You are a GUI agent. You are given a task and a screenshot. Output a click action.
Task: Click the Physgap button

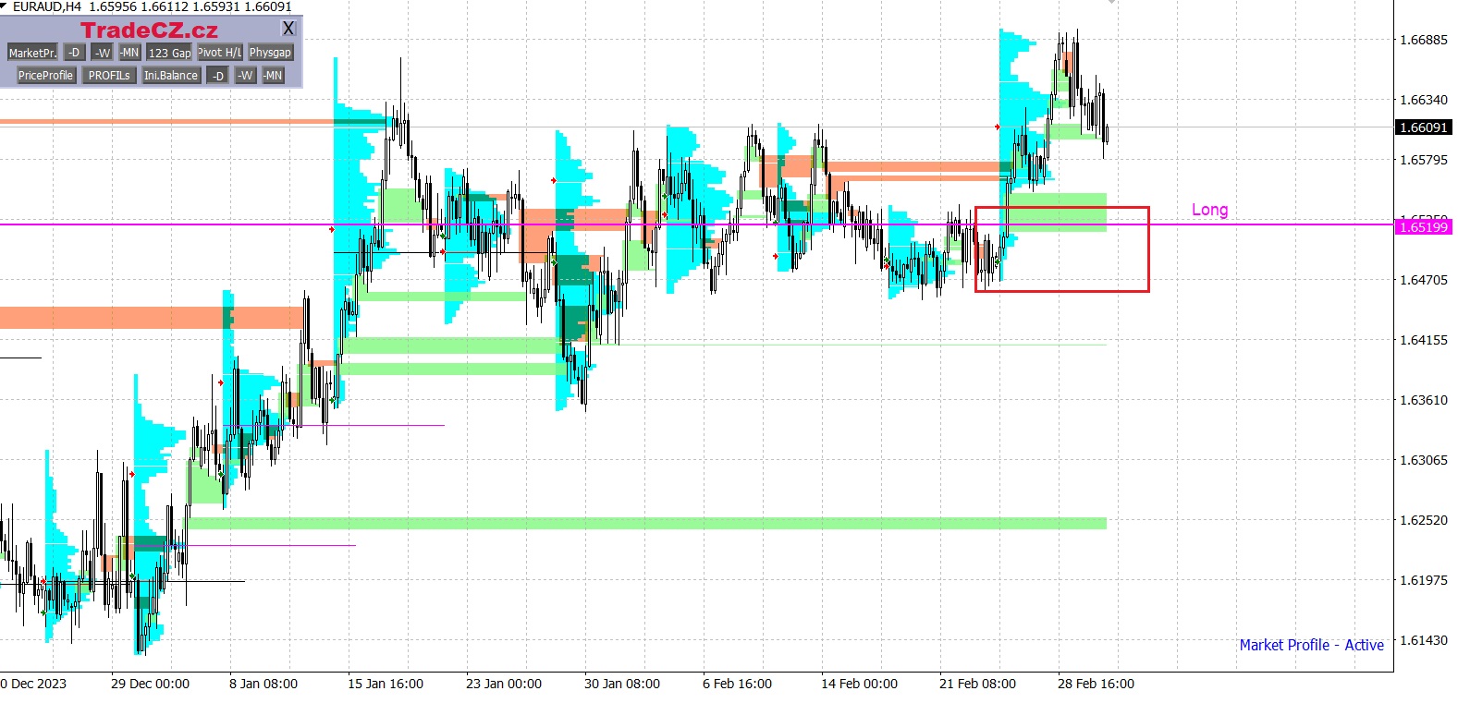click(x=270, y=53)
